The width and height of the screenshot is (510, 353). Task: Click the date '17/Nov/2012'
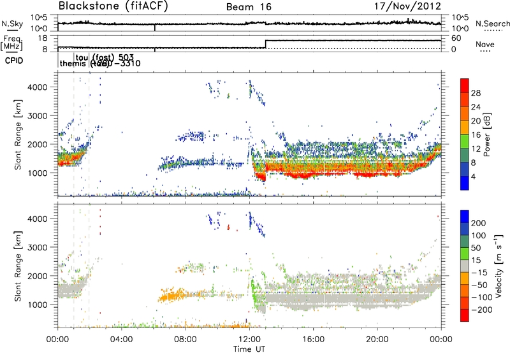pyautogui.click(x=407, y=6)
